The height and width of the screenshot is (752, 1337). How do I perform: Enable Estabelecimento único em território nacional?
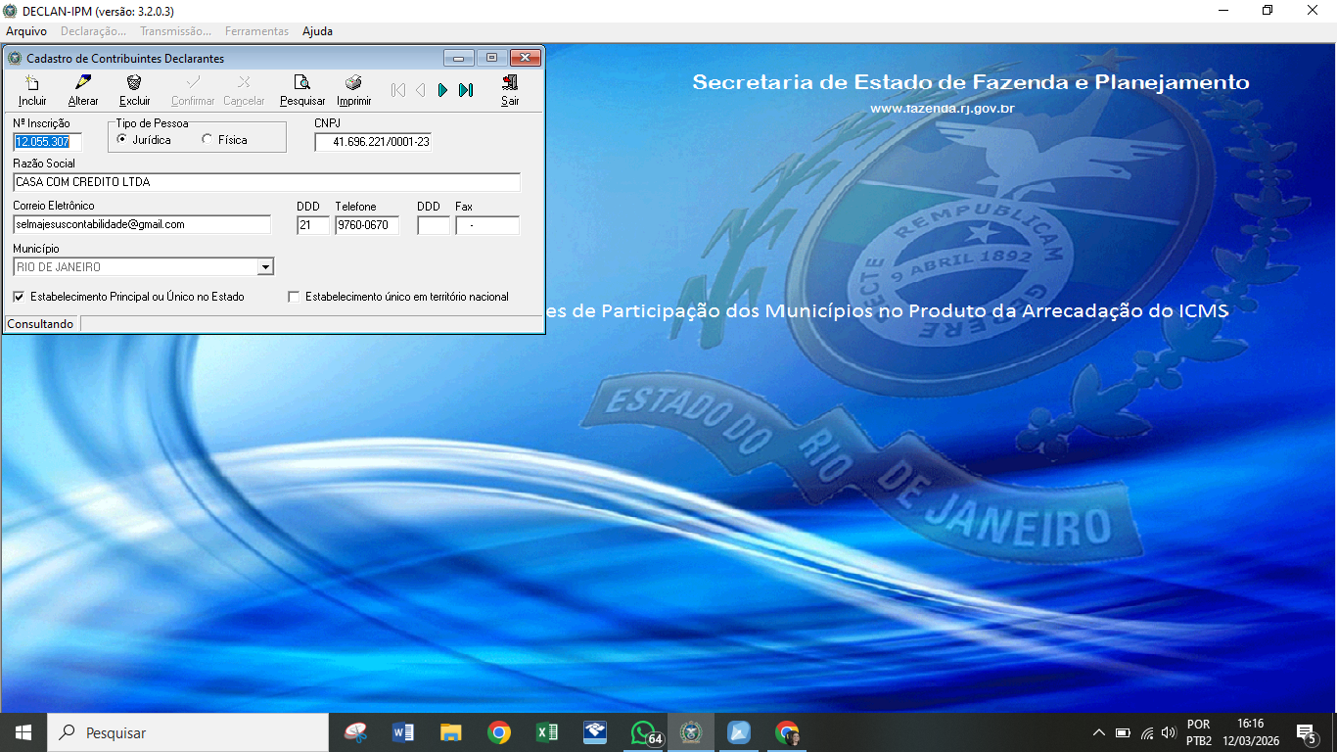click(294, 297)
